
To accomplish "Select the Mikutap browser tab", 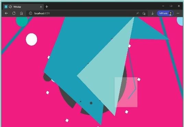I will pos(23,7).
